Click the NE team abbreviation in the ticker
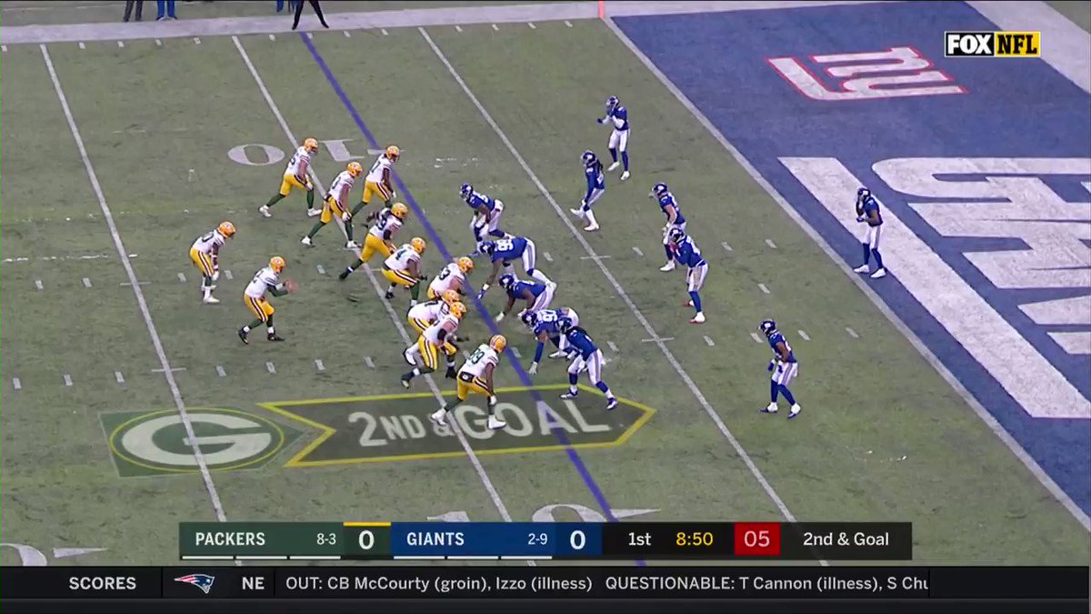1091x614 pixels. (x=252, y=583)
